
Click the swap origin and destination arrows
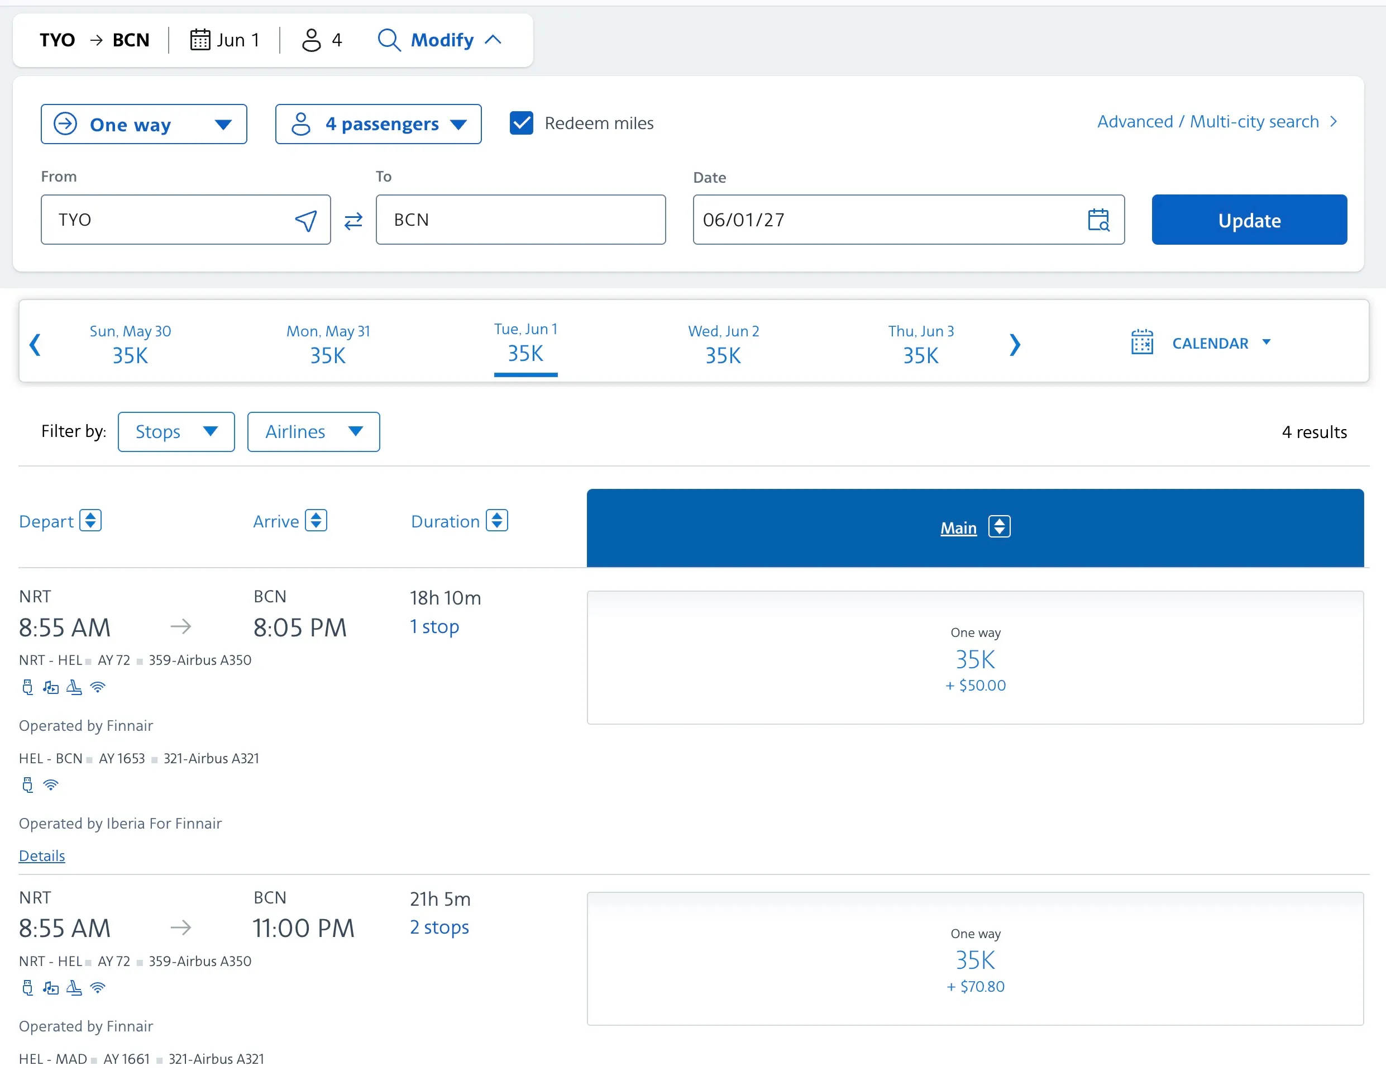[x=353, y=220]
